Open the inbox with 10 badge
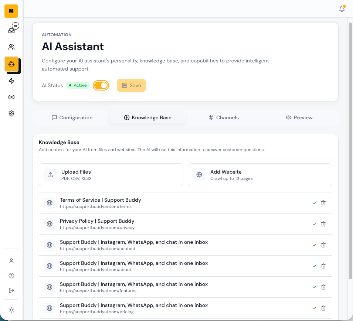Image resolution: width=353 pixels, height=321 pixels. coord(11,30)
